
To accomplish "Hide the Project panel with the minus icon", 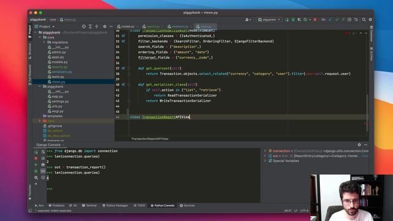I will 111,26.
